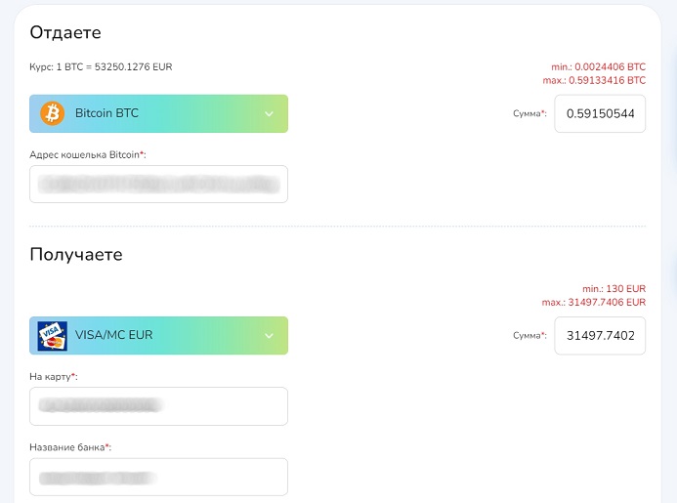Click the sum field showing 31497.7402

coord(600,336)
